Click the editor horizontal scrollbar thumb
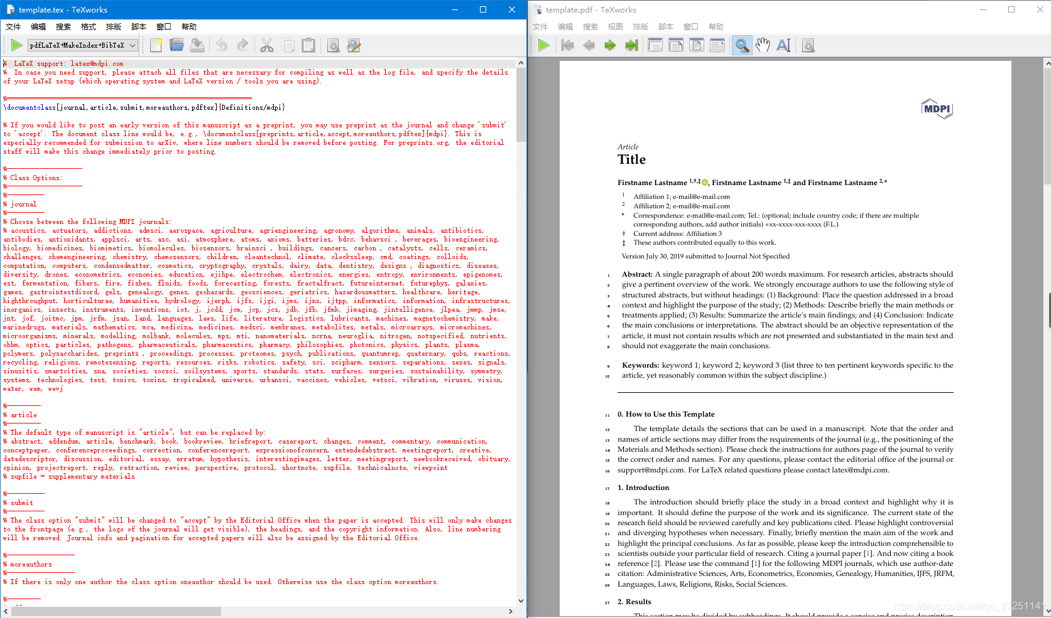Image resolution: width=1051 pixels, height=618 pixels. pos(116,611)
